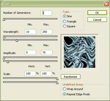Click the Number of Generators label

point(17,13)
